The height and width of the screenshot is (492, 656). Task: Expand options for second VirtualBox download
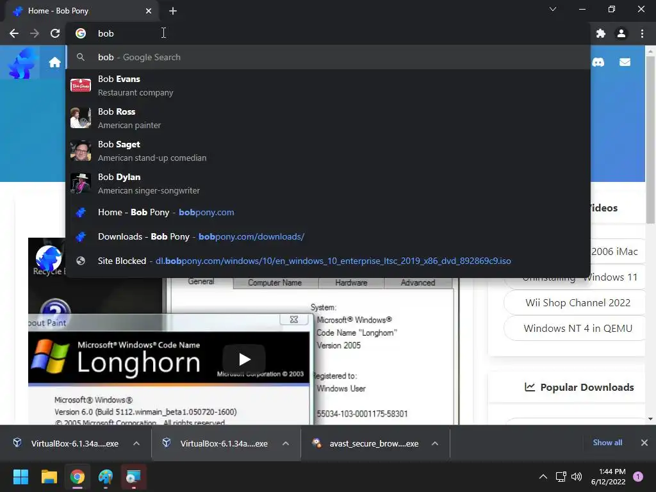[x=286, y=443]
